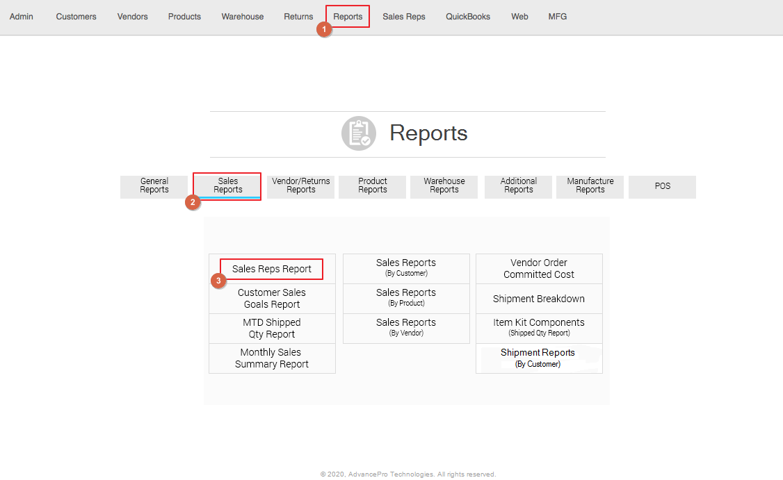Open the Customers menu
Image resolution: width=783 pixels, height=480 pixels.
(x=76, y=17)
